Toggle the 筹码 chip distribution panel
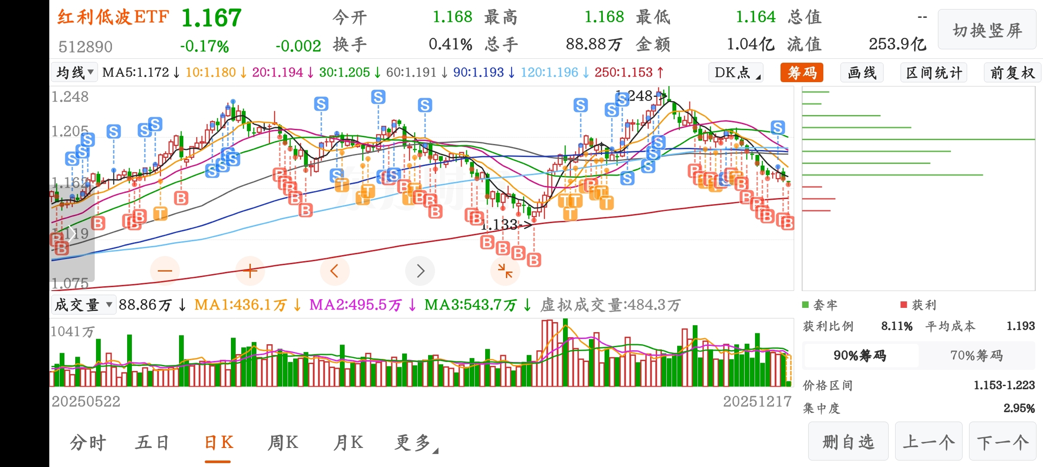Image resolution: width=1043 pixels, height=467 pixels. pyautogui.click(x=801, y=73)
